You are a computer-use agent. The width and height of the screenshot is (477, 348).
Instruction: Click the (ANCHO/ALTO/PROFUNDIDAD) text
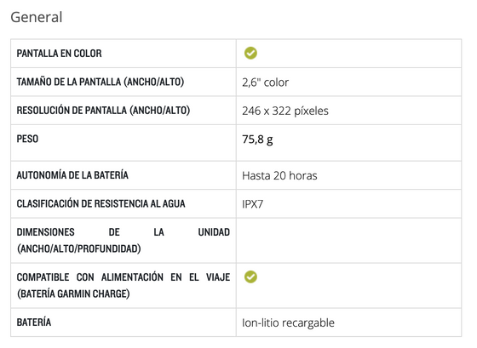(78, 249)
